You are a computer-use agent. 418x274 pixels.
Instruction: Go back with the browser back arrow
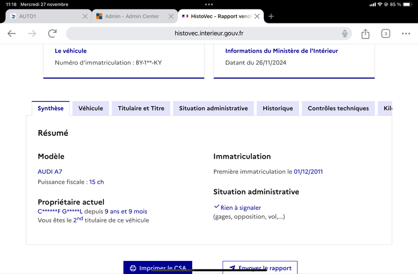11,33
